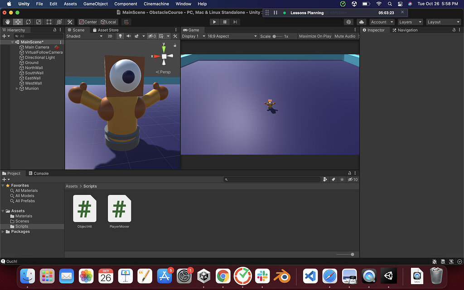Toggle 2D scene view mode
This screenshot has height=290, width=464.
(x=110, y=36)
